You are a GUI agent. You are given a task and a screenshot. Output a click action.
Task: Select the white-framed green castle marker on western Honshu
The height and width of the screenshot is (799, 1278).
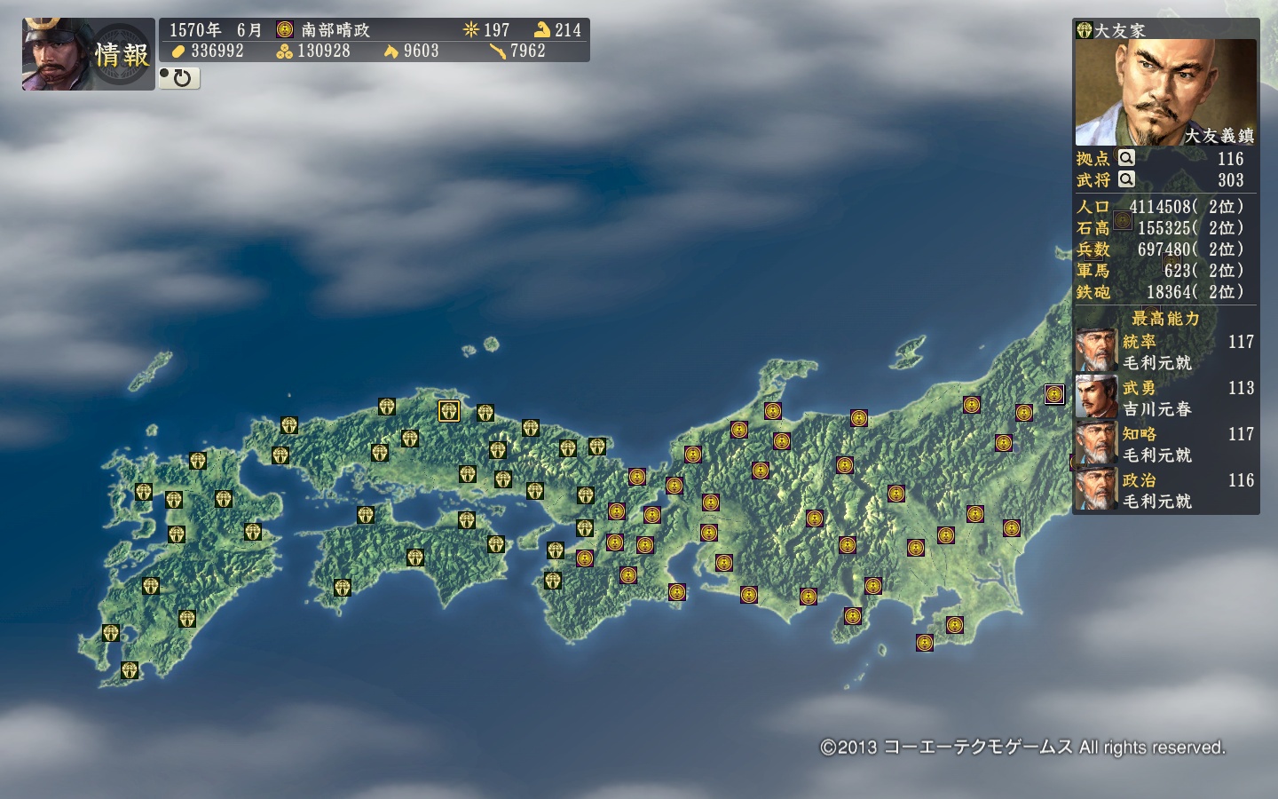click(449, 411)
